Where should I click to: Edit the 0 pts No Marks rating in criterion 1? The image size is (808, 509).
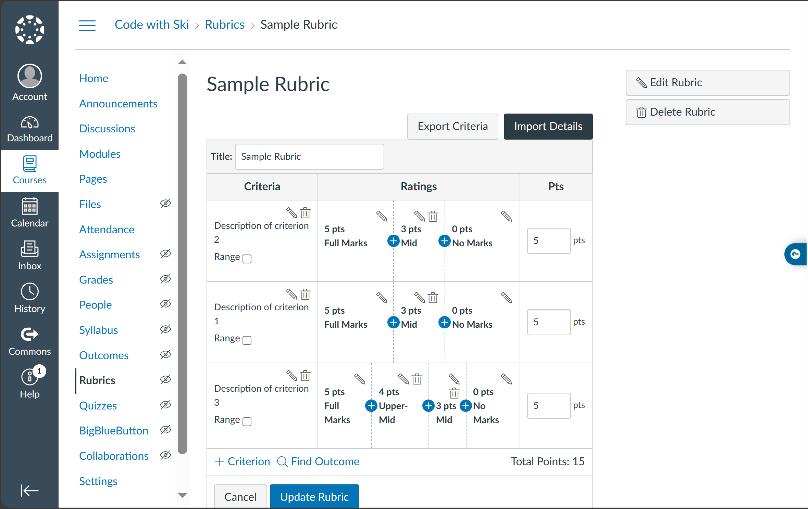click(x=506, y=298)
